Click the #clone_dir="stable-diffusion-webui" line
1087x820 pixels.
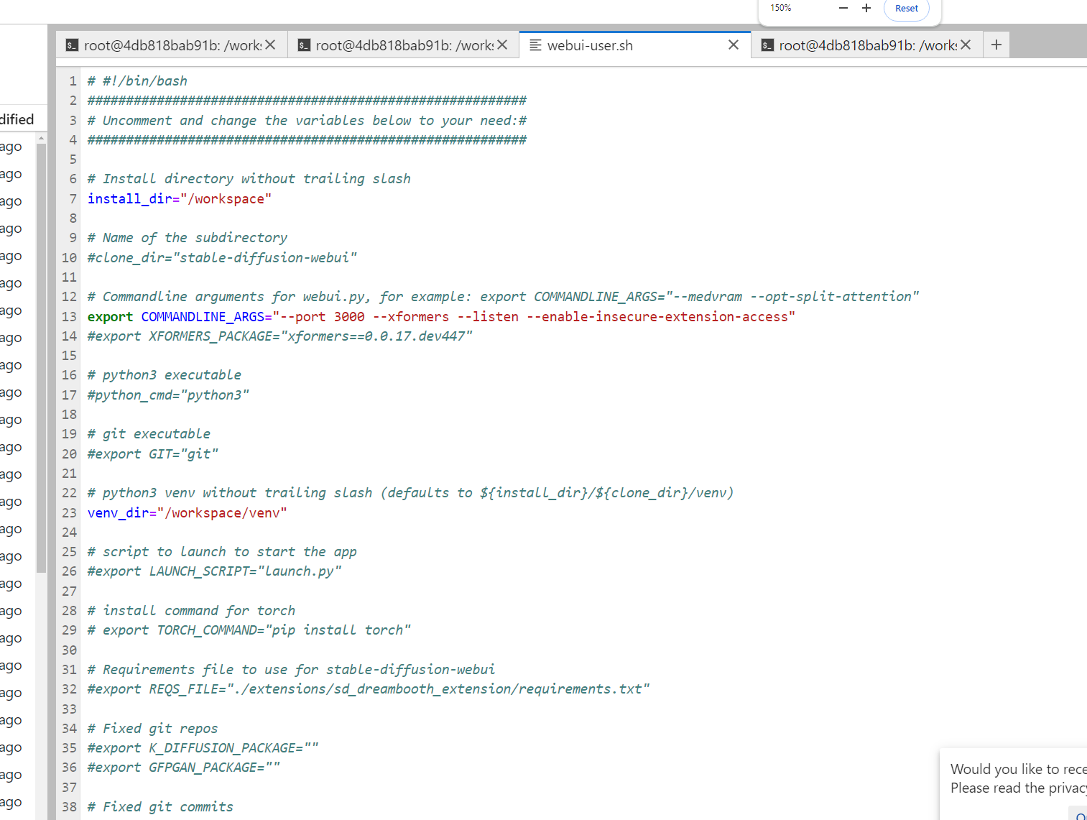coord(222,257)
